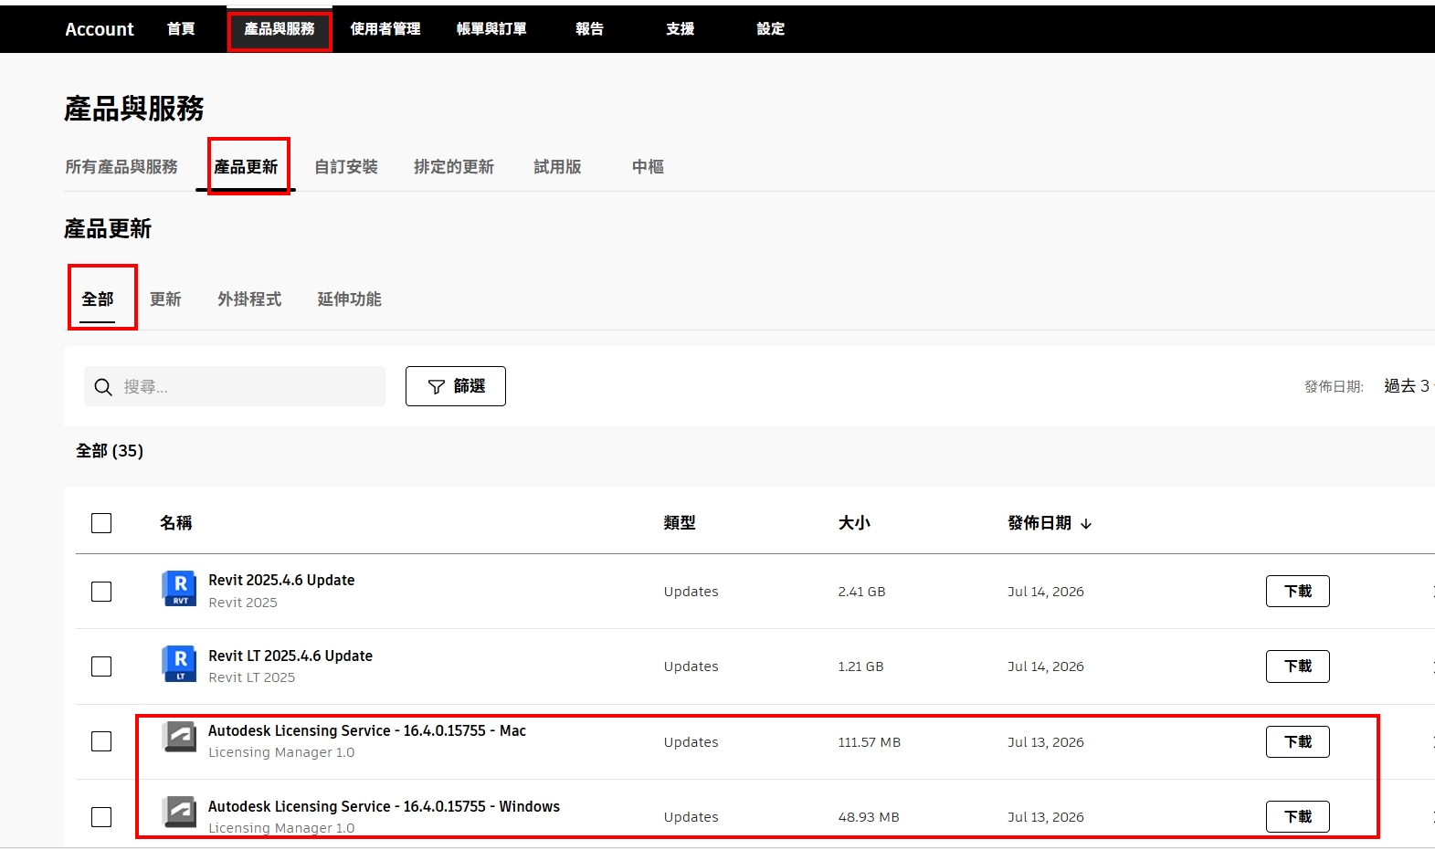
Task: Select the 全部 filter tab
Action: (98, 299)
